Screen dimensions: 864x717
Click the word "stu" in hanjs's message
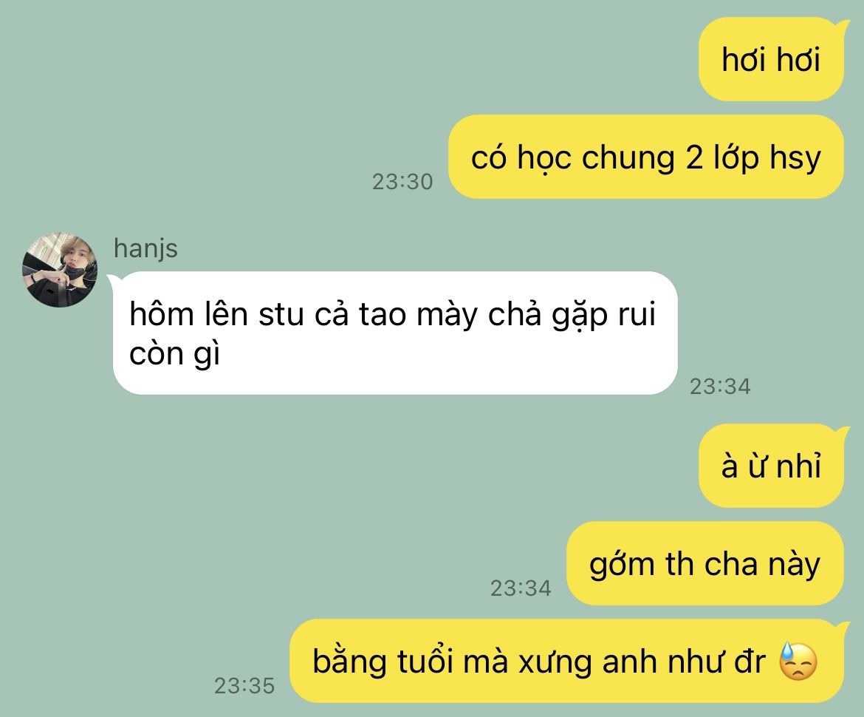pyautogui.click(x=281, y=315)
